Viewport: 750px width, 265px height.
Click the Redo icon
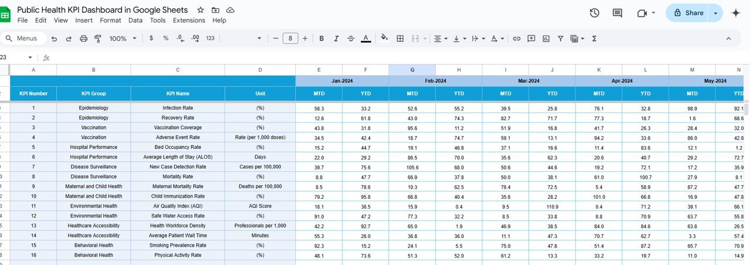[69, 38]
